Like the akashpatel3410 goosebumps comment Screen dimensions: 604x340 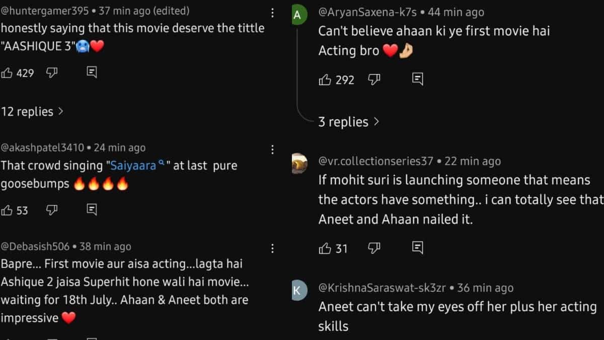pos(8,210)
